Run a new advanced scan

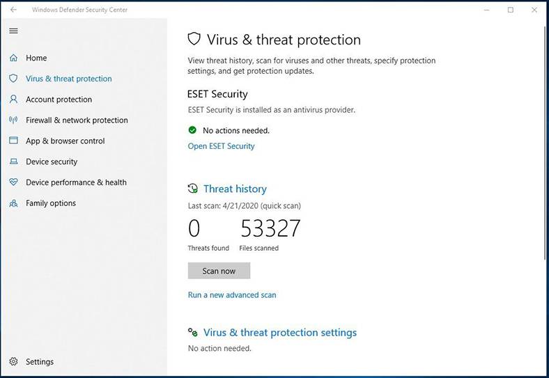232,295
